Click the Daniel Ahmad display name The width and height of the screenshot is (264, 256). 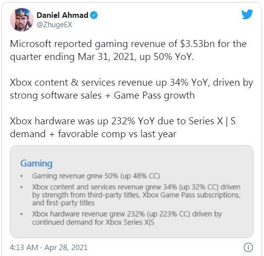pyautogui.click(x=63, y=15)
